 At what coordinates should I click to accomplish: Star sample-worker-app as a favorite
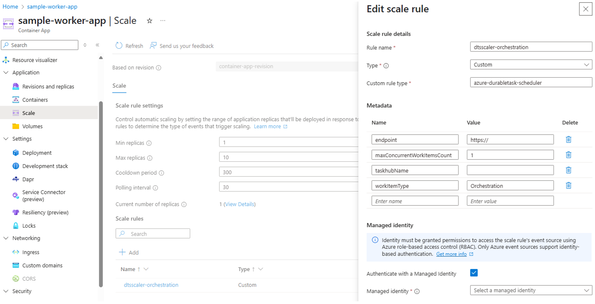click(x=149, y=21)
